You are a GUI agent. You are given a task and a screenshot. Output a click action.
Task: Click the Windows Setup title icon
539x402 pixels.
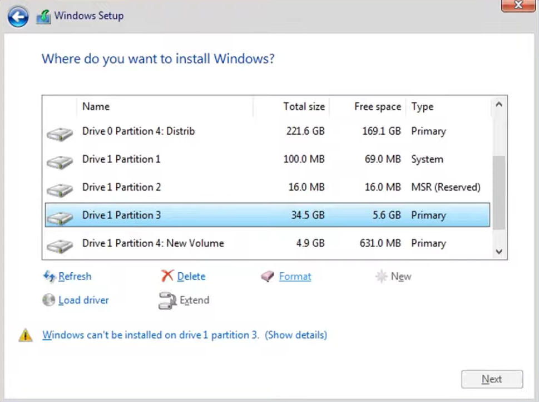(43, 16)
